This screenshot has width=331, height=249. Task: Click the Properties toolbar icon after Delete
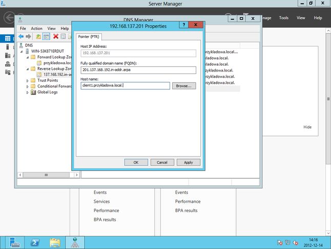[x=63, y=36]
